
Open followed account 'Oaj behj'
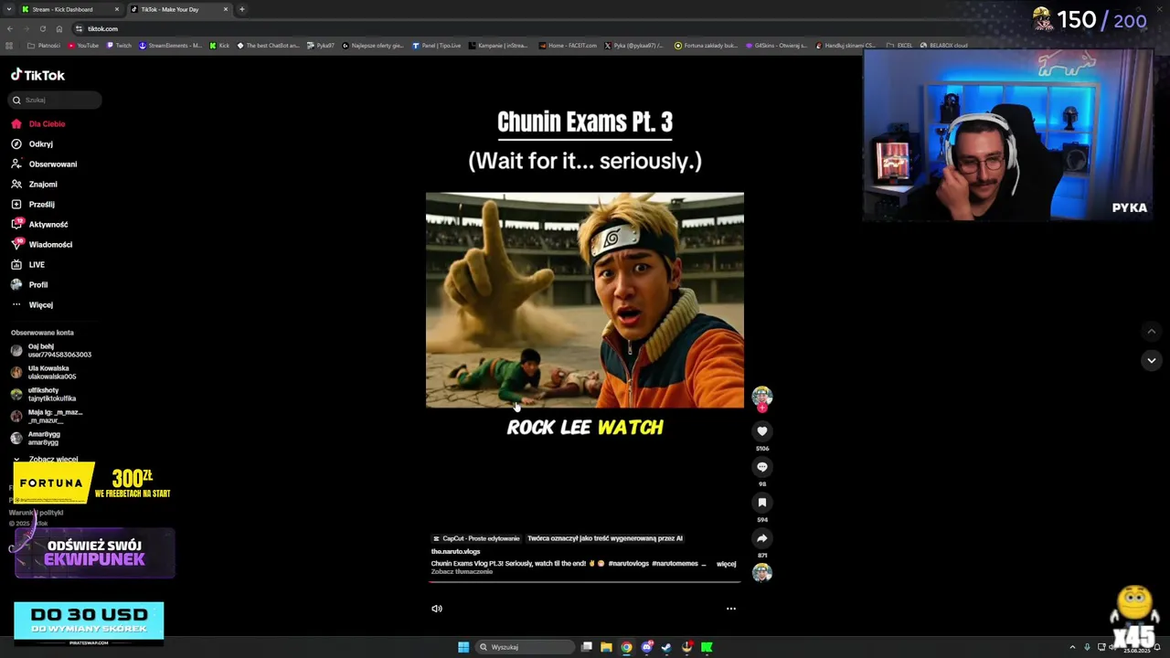(x=51, y=350)
